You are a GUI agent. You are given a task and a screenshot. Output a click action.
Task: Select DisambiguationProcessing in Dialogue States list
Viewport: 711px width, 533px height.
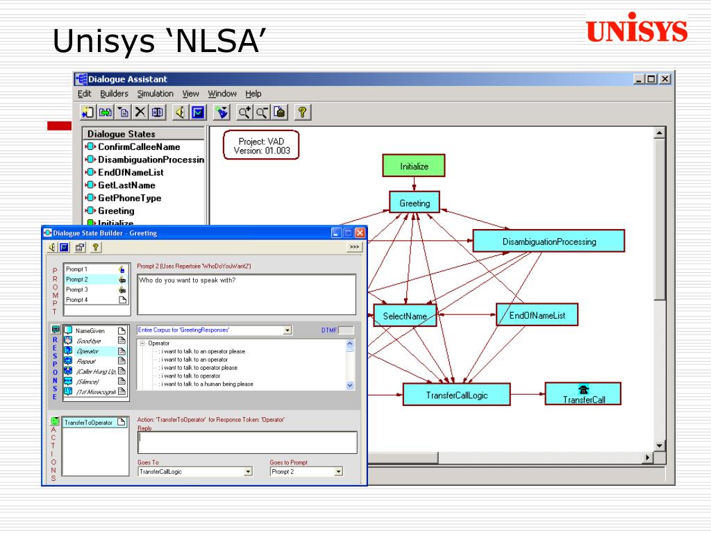pos(144,160)
